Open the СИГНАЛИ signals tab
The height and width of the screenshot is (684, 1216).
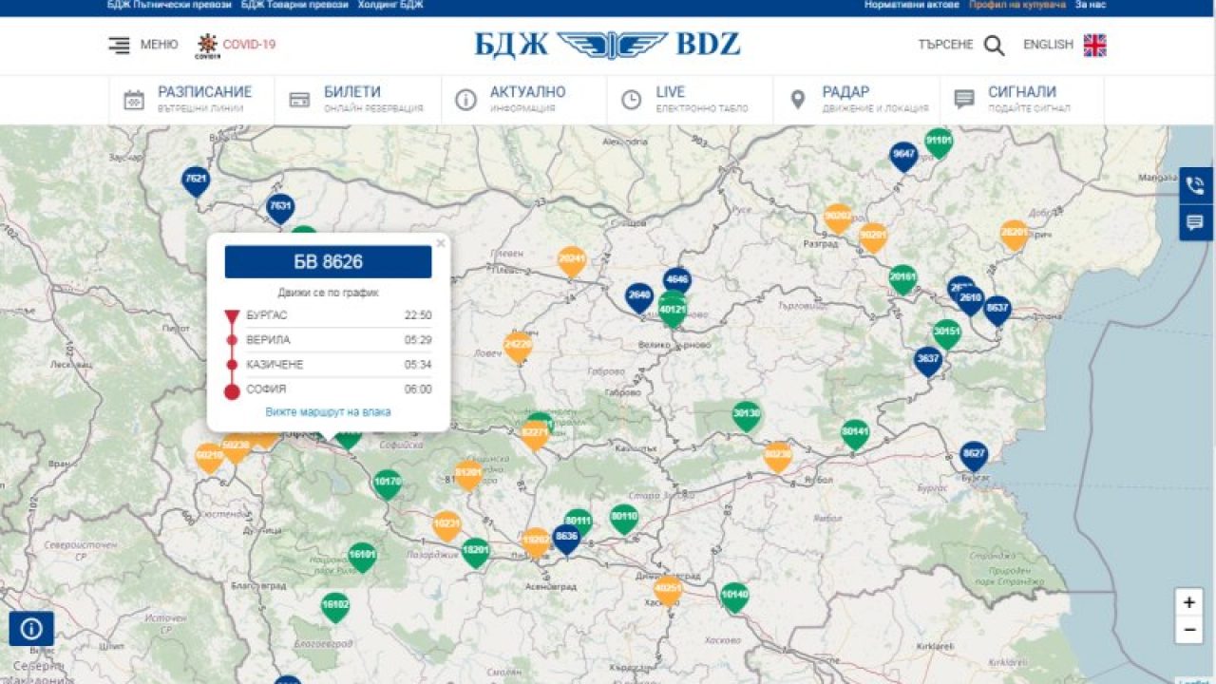point(1021,100)
